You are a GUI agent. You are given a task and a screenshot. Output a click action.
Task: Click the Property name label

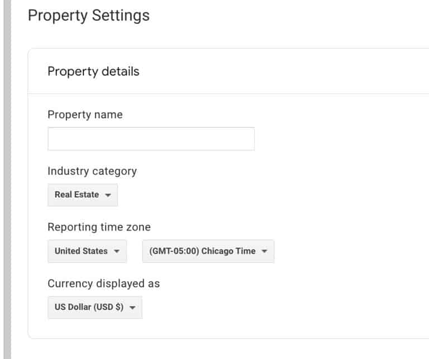[85, 114]
